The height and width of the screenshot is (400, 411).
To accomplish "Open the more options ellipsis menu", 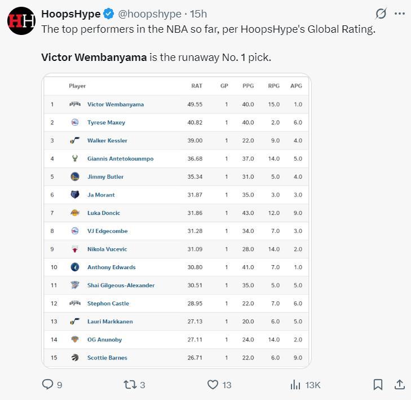I will point(399,14).
